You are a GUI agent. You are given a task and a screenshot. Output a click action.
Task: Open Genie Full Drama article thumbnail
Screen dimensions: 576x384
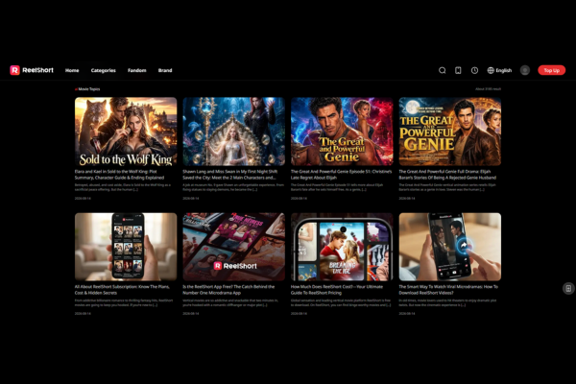click(449, 132)
